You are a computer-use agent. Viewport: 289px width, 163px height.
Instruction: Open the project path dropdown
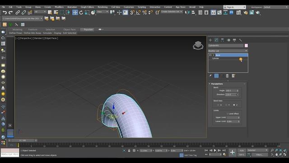(x=22, y=19)
